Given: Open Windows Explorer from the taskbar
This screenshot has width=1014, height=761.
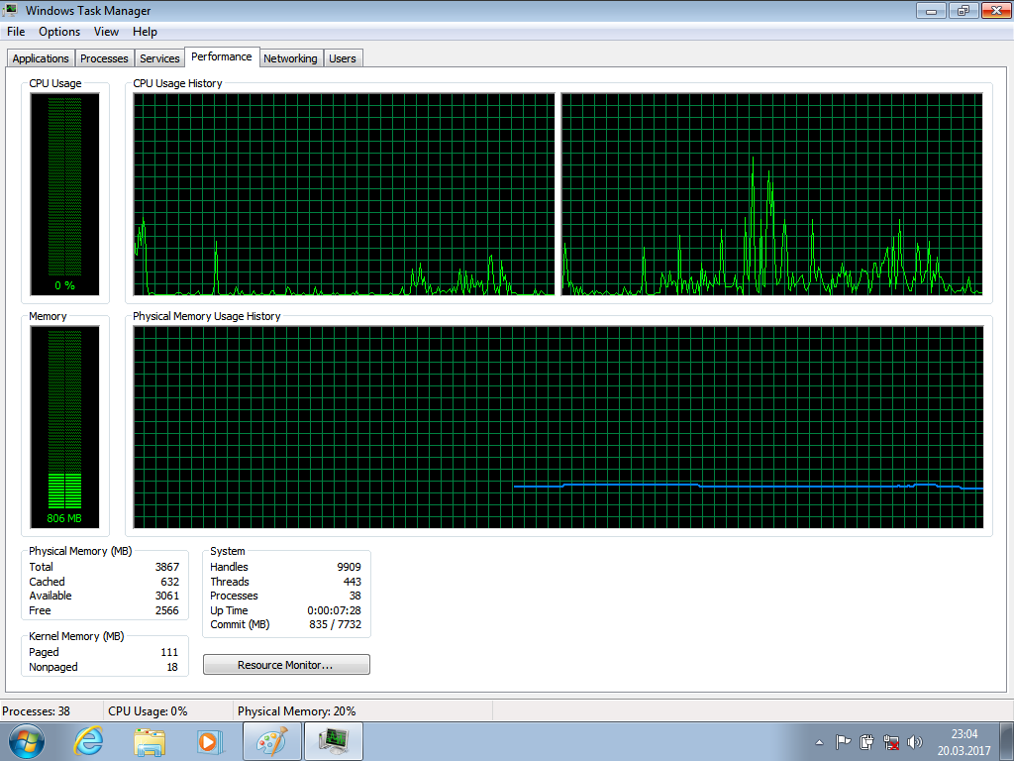Looking at the screenshot, I should [x=150, y=741].
